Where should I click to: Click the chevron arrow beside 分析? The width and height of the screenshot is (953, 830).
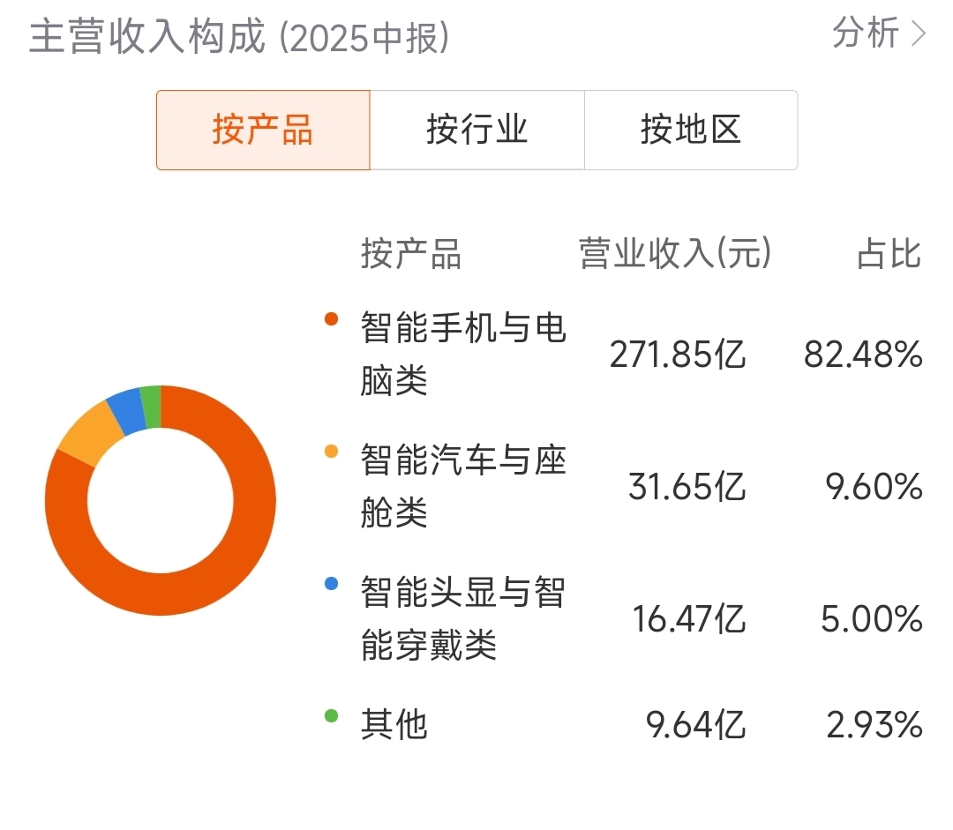(918, 34)
